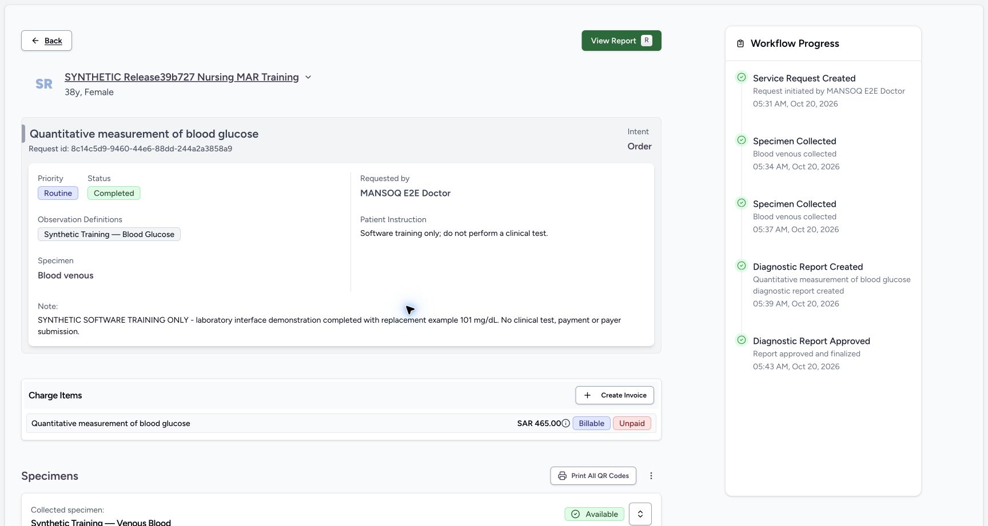Click Workflow Progress clipboard icon
Screen dimensions: 988x526
click(x=740, y=43)
